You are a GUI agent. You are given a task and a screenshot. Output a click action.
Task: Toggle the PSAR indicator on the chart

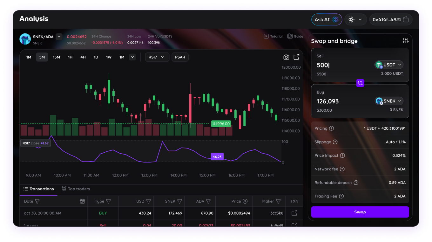point(180,57)
